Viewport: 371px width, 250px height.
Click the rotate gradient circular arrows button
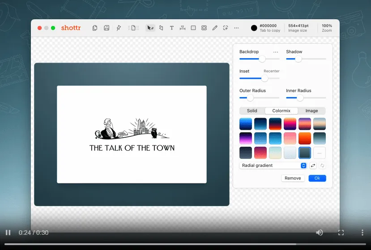pos(322,165)
